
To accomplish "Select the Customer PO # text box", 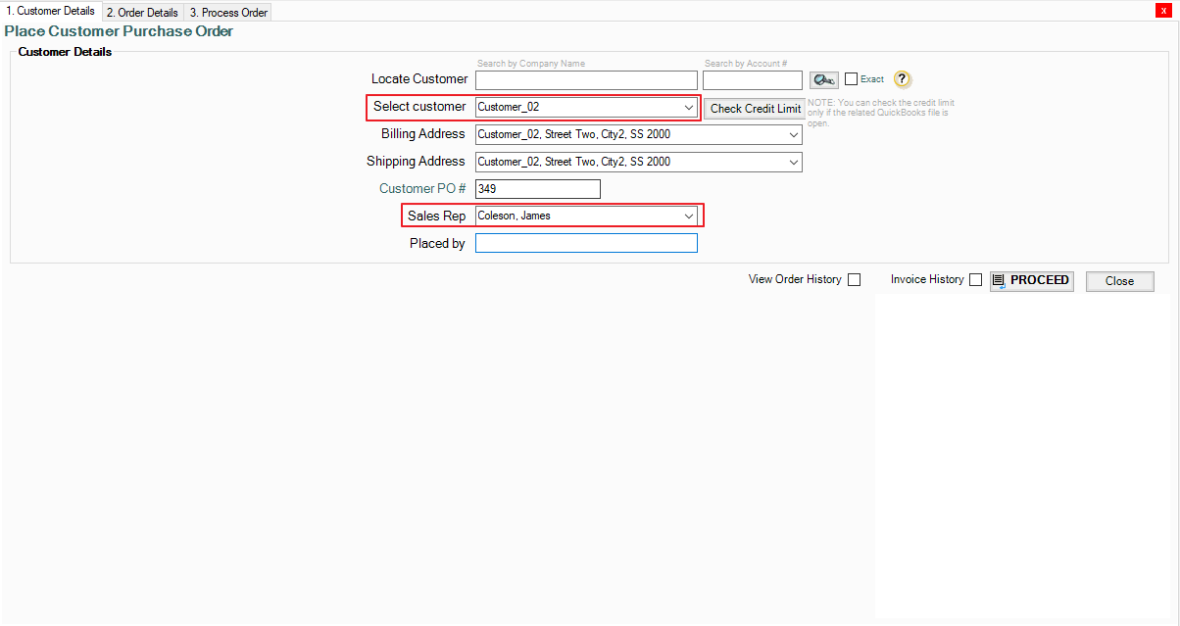I will point(537,189).
